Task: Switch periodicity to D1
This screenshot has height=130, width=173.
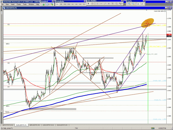Action: [x=84, y=4]
